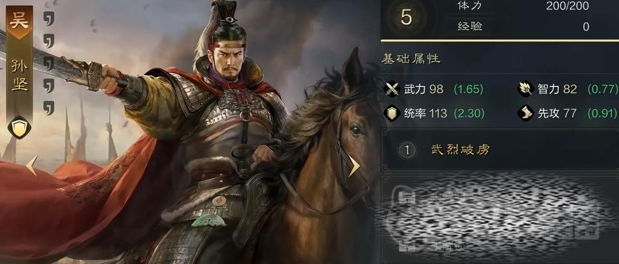Click the 武力 crossed-swords icon

click(392, 89)
